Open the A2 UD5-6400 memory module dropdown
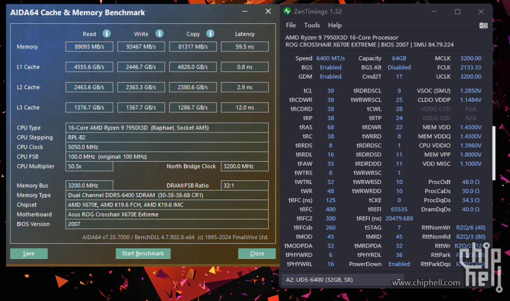 [343, 280]
